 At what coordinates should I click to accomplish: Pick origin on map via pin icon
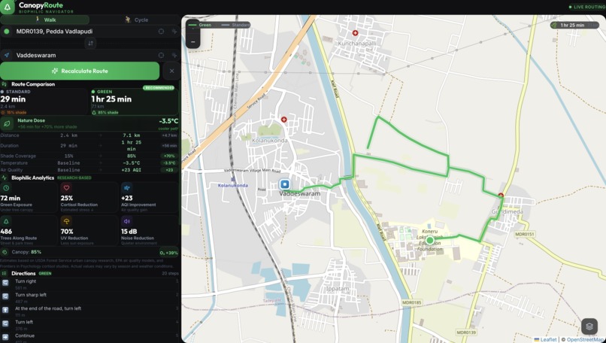tap(174, 32)
